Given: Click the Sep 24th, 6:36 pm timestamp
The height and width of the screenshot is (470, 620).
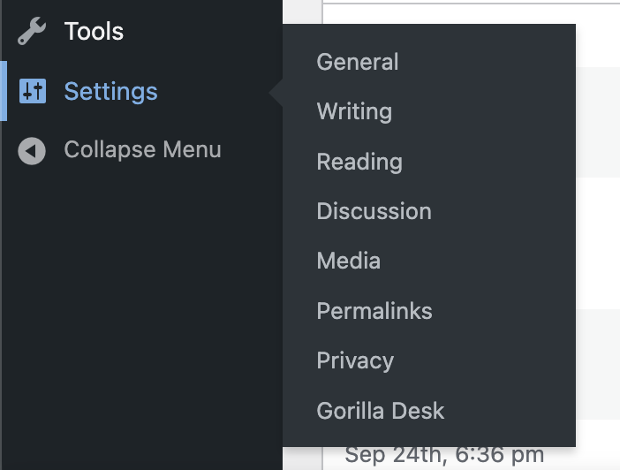Looking at the screenshot, I should (444, 456).
